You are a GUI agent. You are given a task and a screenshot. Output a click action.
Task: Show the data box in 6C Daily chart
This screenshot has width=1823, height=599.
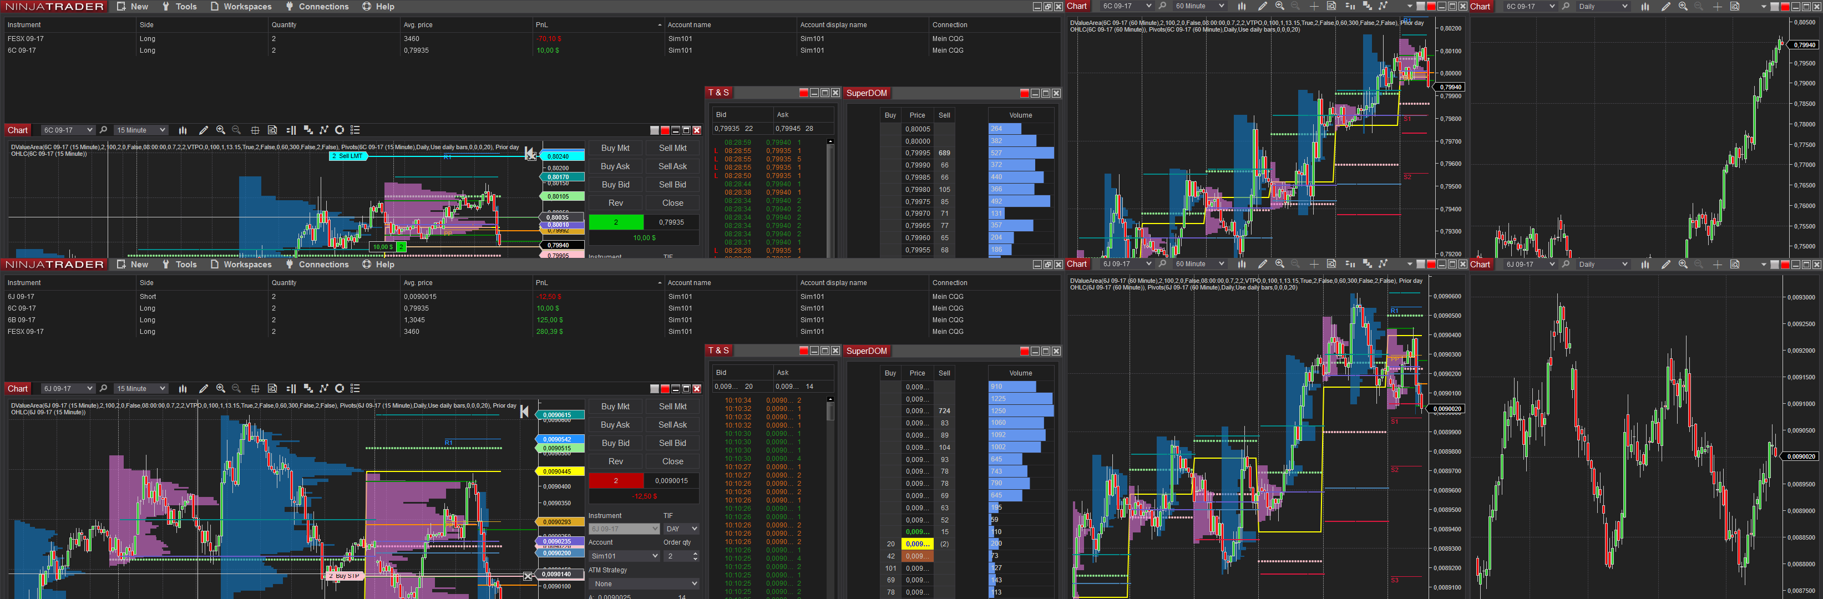1735,6
